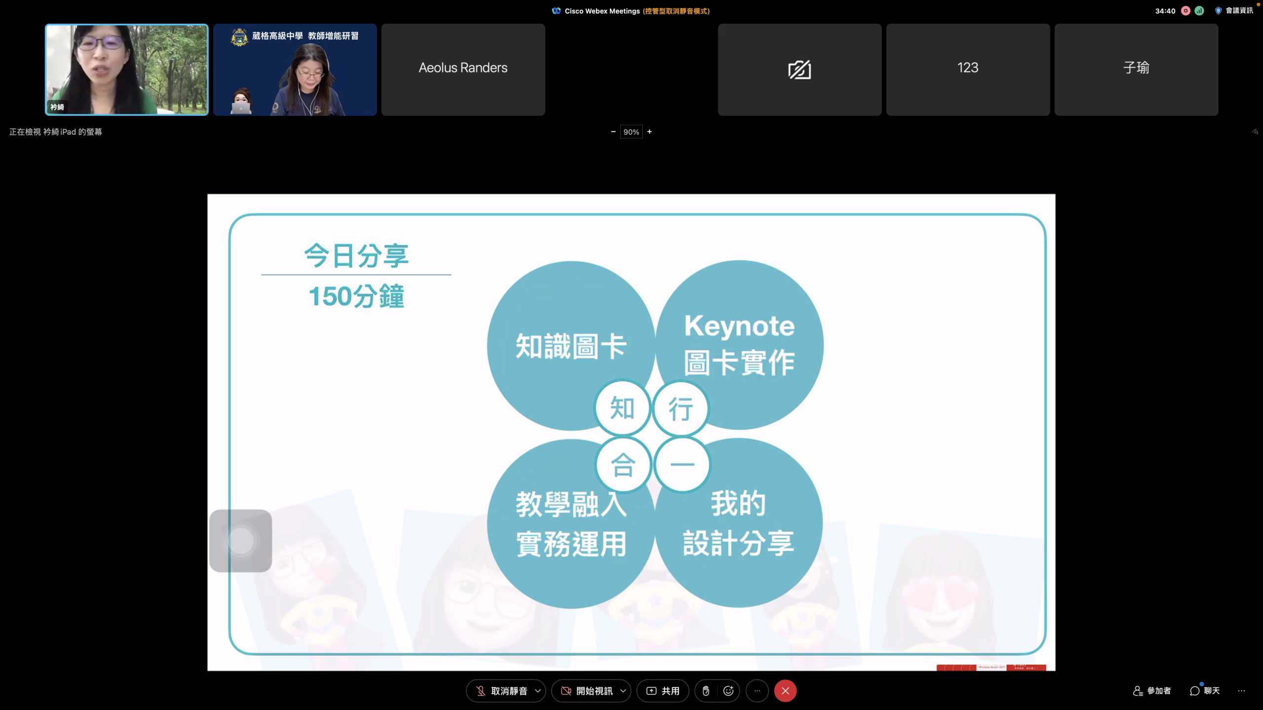
Task: Click the 共用 share content button
Action: [663, 691]
